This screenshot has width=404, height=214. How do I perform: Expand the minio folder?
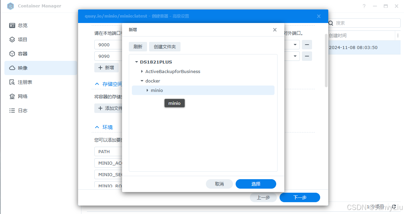point(147,90)
